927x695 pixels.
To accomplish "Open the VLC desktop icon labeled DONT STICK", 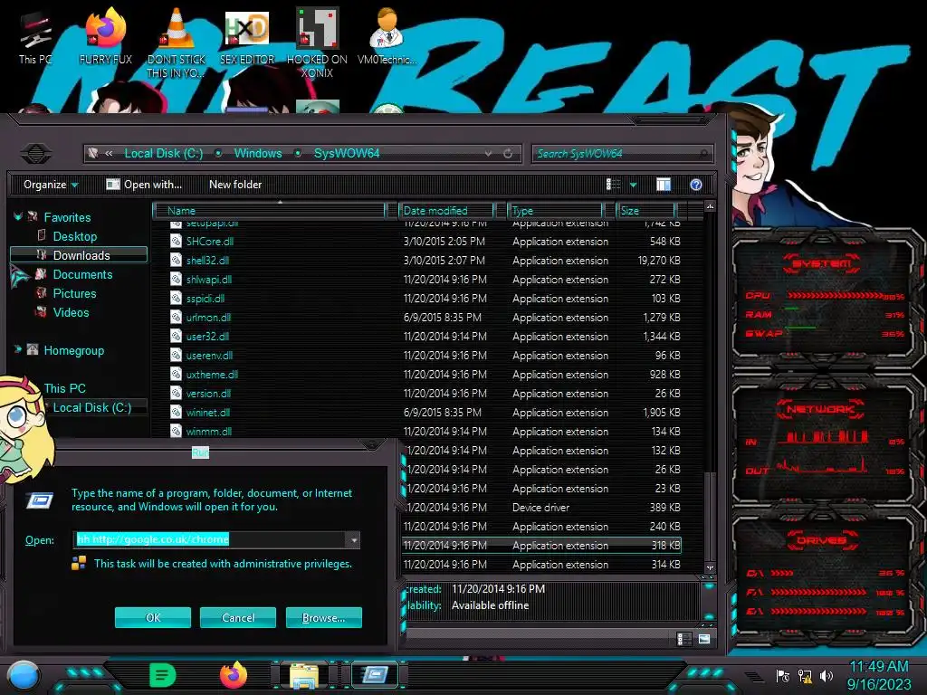I will [177, 43].
